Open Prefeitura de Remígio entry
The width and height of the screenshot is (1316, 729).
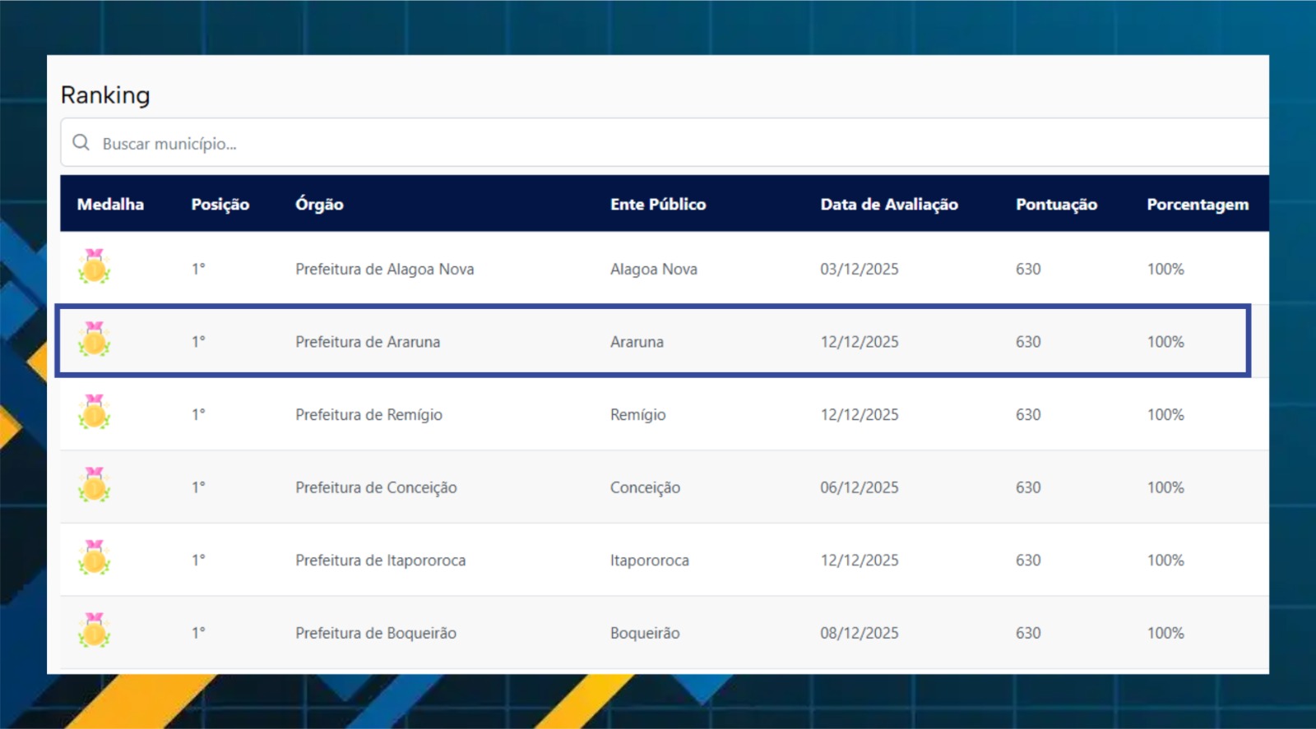368,415
